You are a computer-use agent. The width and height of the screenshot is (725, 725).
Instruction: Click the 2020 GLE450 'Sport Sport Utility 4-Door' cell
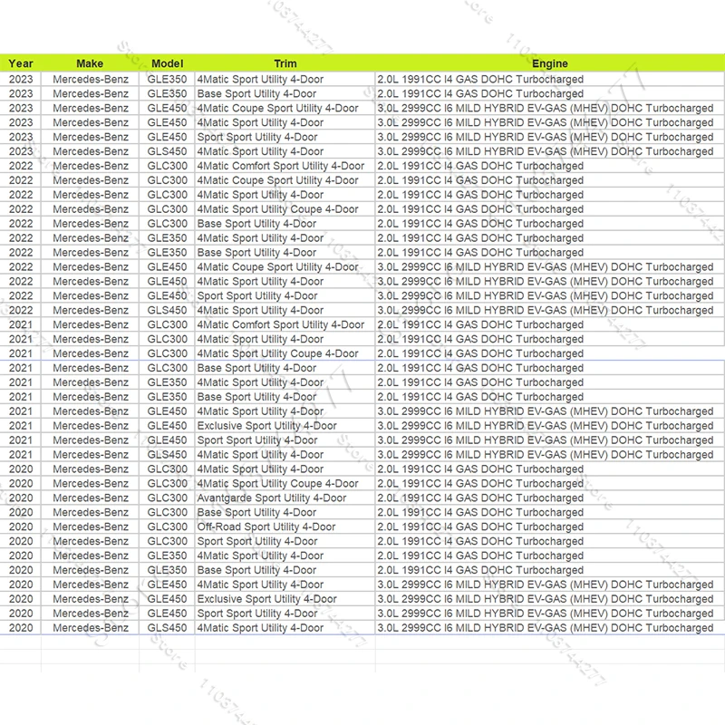(x=285, y=614)
